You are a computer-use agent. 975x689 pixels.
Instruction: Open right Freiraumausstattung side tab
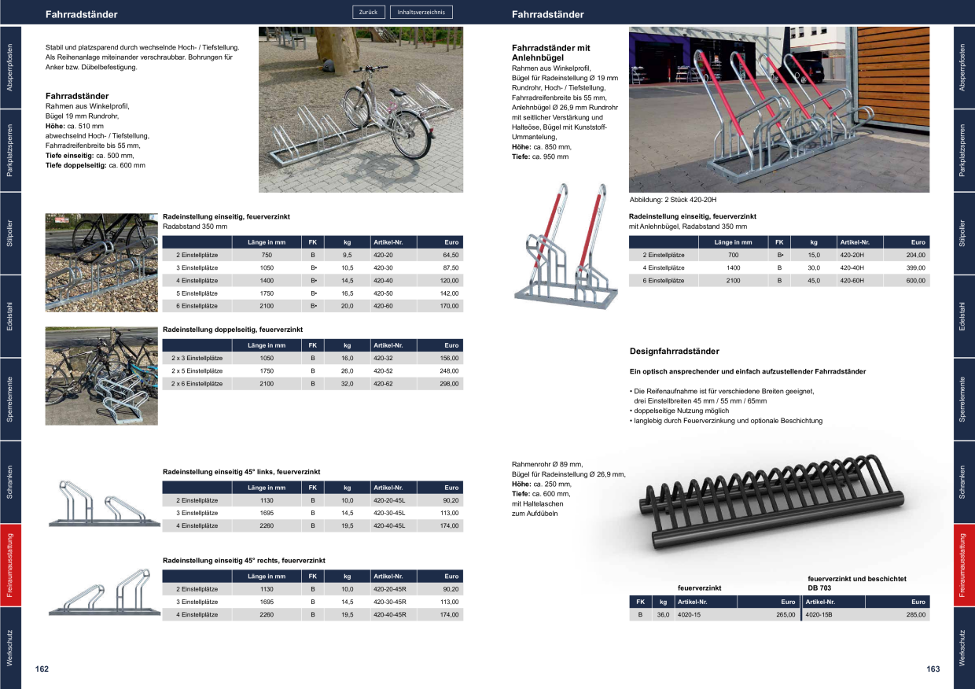964,565
